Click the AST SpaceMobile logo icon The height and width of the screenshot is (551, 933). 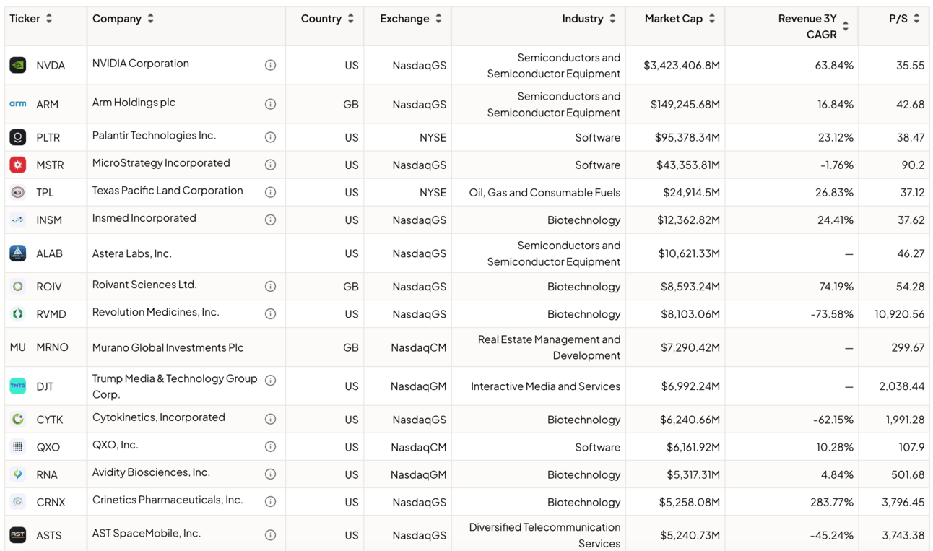[x=18, y=535]
